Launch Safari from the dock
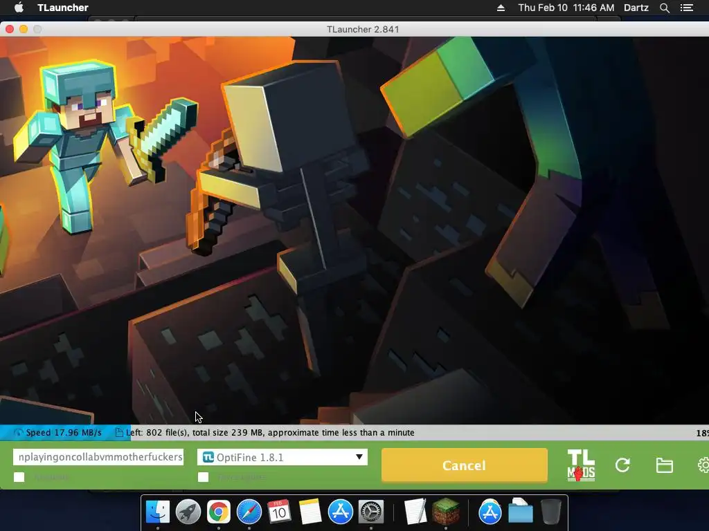 pyautogui.click(x=249, y=512)
